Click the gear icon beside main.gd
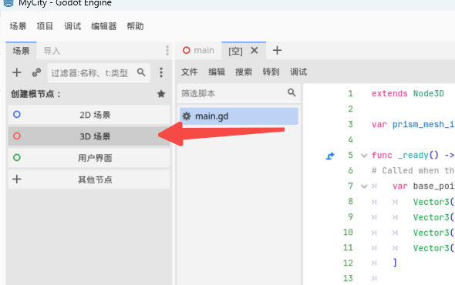This screenshot has width=455, height=285. tap(187, 116)
